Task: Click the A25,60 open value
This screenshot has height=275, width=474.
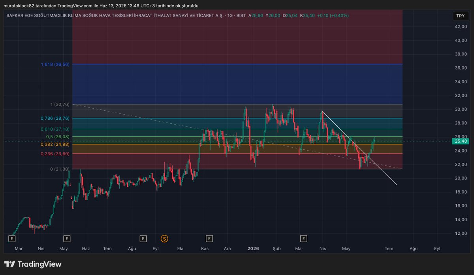Action: pos(256,15)
